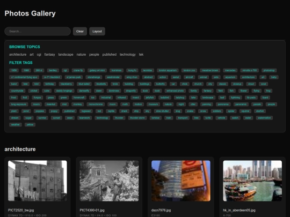Apply the infrared filter tag
Viewport: 290px width, 217px height.
click(x=122, y=98)
